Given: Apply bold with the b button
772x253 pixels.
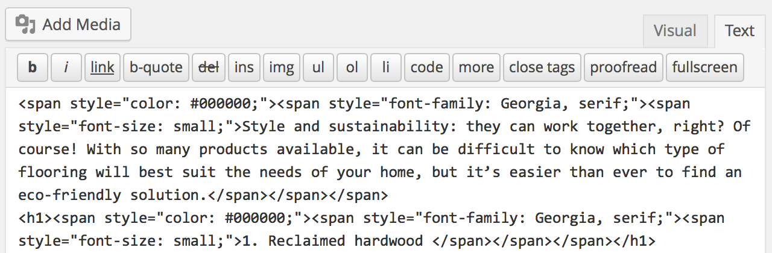Looking at the screenshot, I should pos(33,67).
